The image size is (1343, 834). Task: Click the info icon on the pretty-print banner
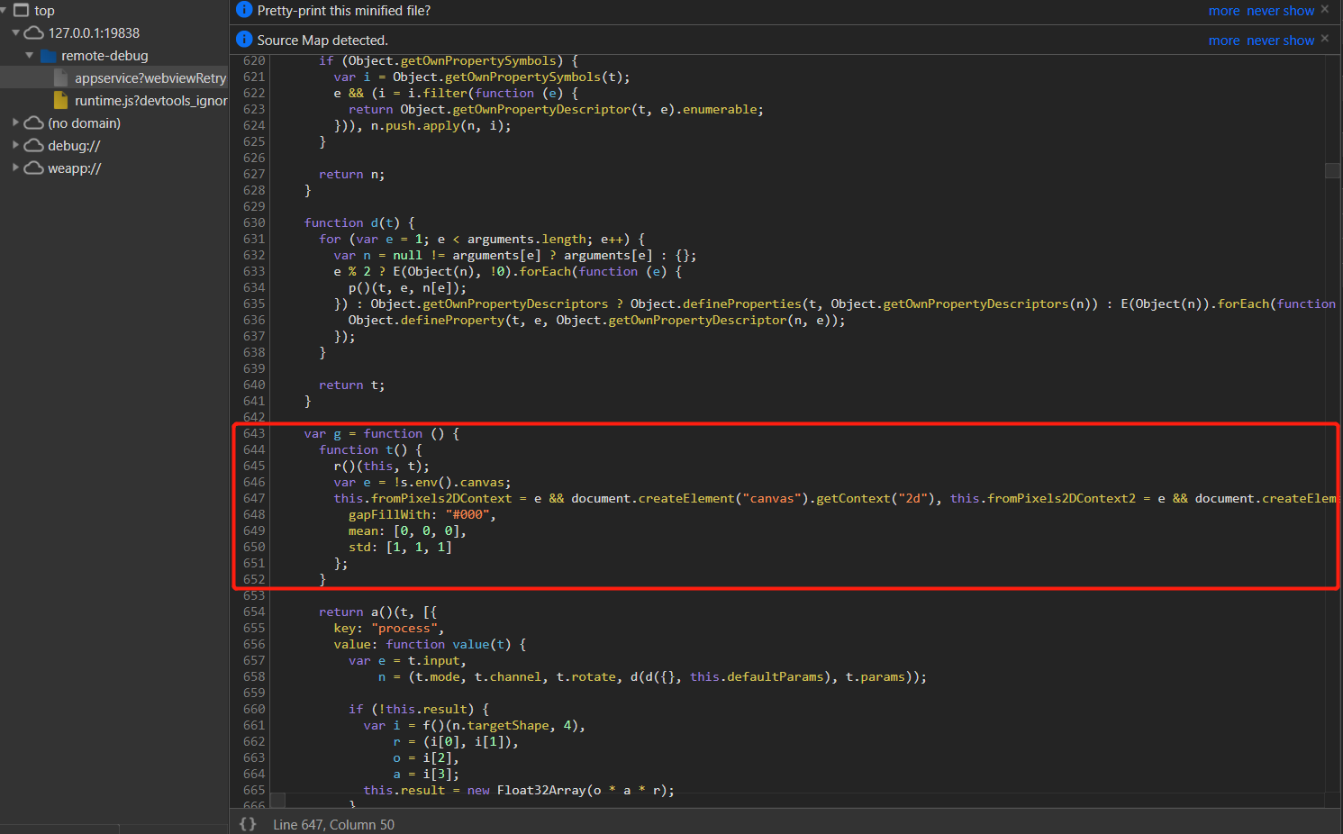(243, 10)
